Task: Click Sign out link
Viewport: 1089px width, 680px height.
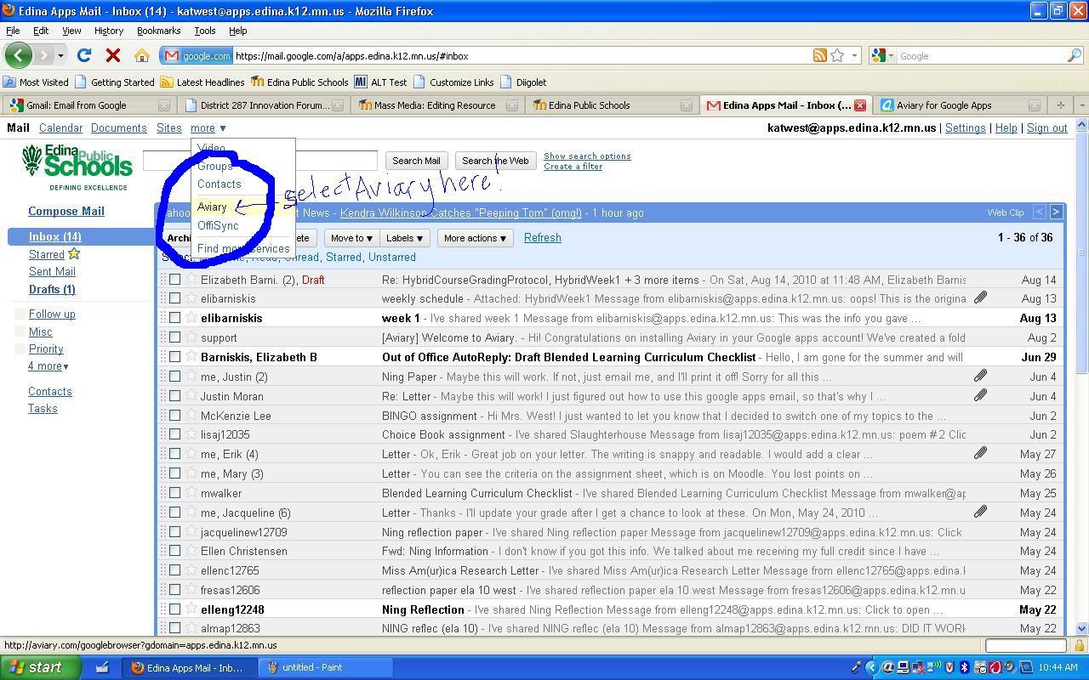Action: pos(1046,128)
